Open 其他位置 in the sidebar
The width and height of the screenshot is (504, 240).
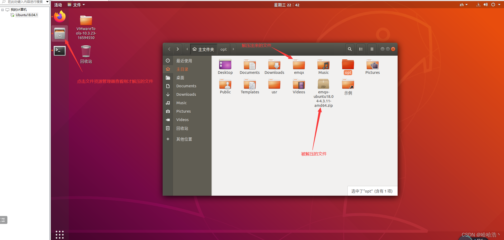coord(187,139)
